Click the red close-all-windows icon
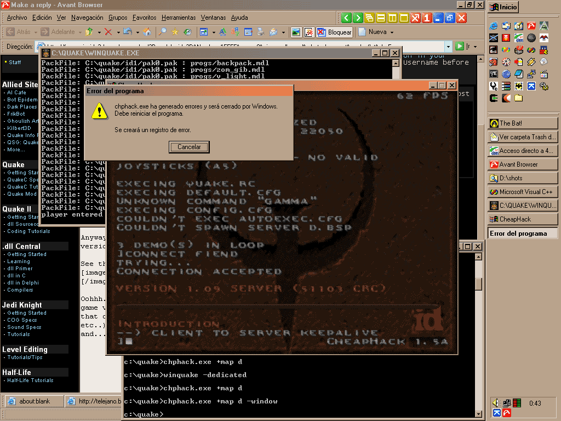 (x=415, y=18)
